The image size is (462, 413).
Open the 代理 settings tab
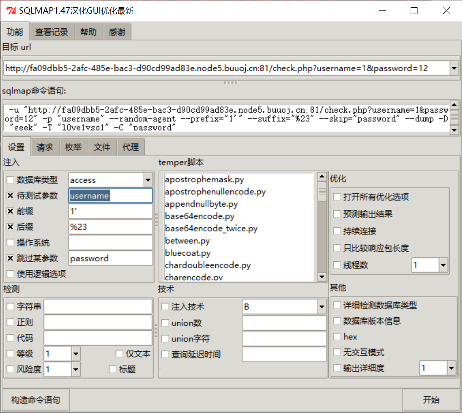(130, 147)
